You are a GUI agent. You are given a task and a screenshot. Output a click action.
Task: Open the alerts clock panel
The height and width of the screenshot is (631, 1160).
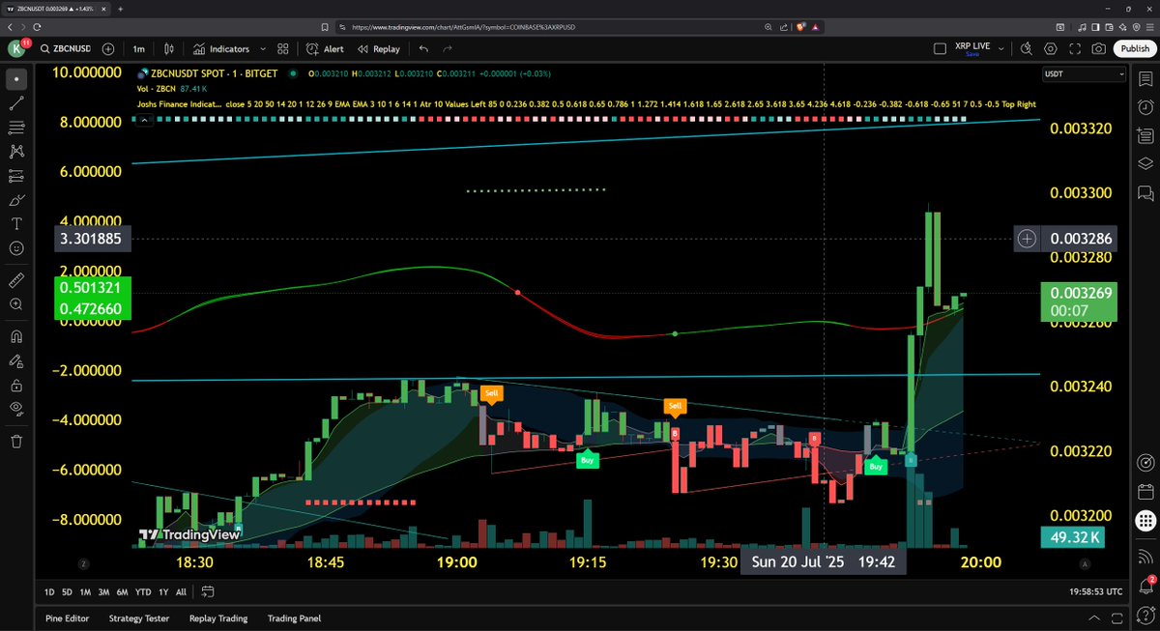(1145, 106)
